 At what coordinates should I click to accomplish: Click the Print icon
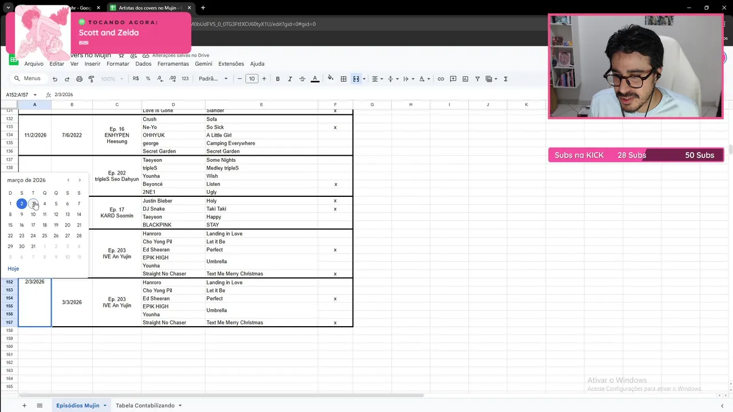coord(79,79)
